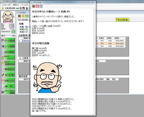The width and height of the screenshot is (144, 117).
Task: Click the stacked books icon in main toolbar
Action: [x=24, y=8]
